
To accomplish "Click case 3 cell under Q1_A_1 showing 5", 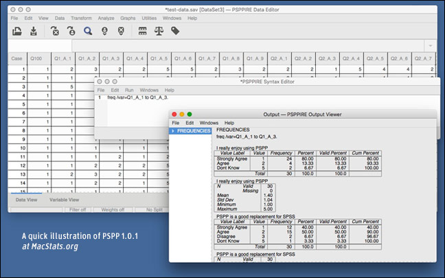I will point(63,86).
